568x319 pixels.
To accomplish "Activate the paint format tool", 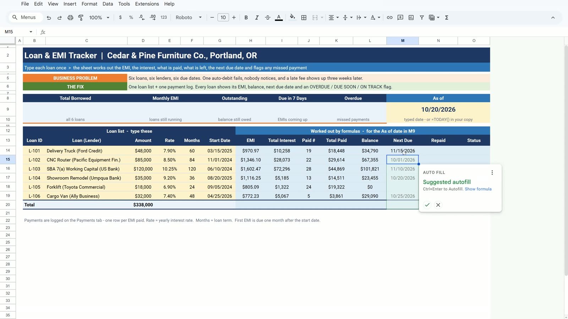I will coord(81,17).
